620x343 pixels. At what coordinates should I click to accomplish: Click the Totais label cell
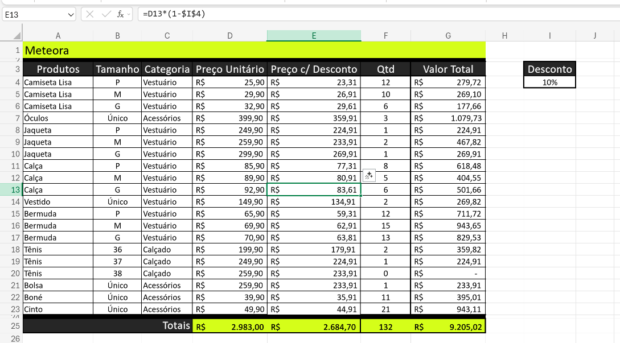pos(108,326)
